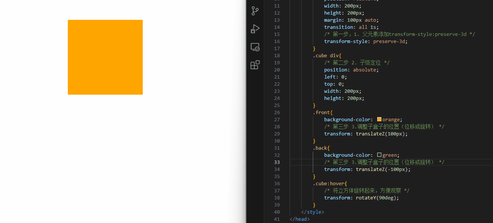Open the Source Control view
The height and width of the screenshot is (223, 493).
point(255,11)
